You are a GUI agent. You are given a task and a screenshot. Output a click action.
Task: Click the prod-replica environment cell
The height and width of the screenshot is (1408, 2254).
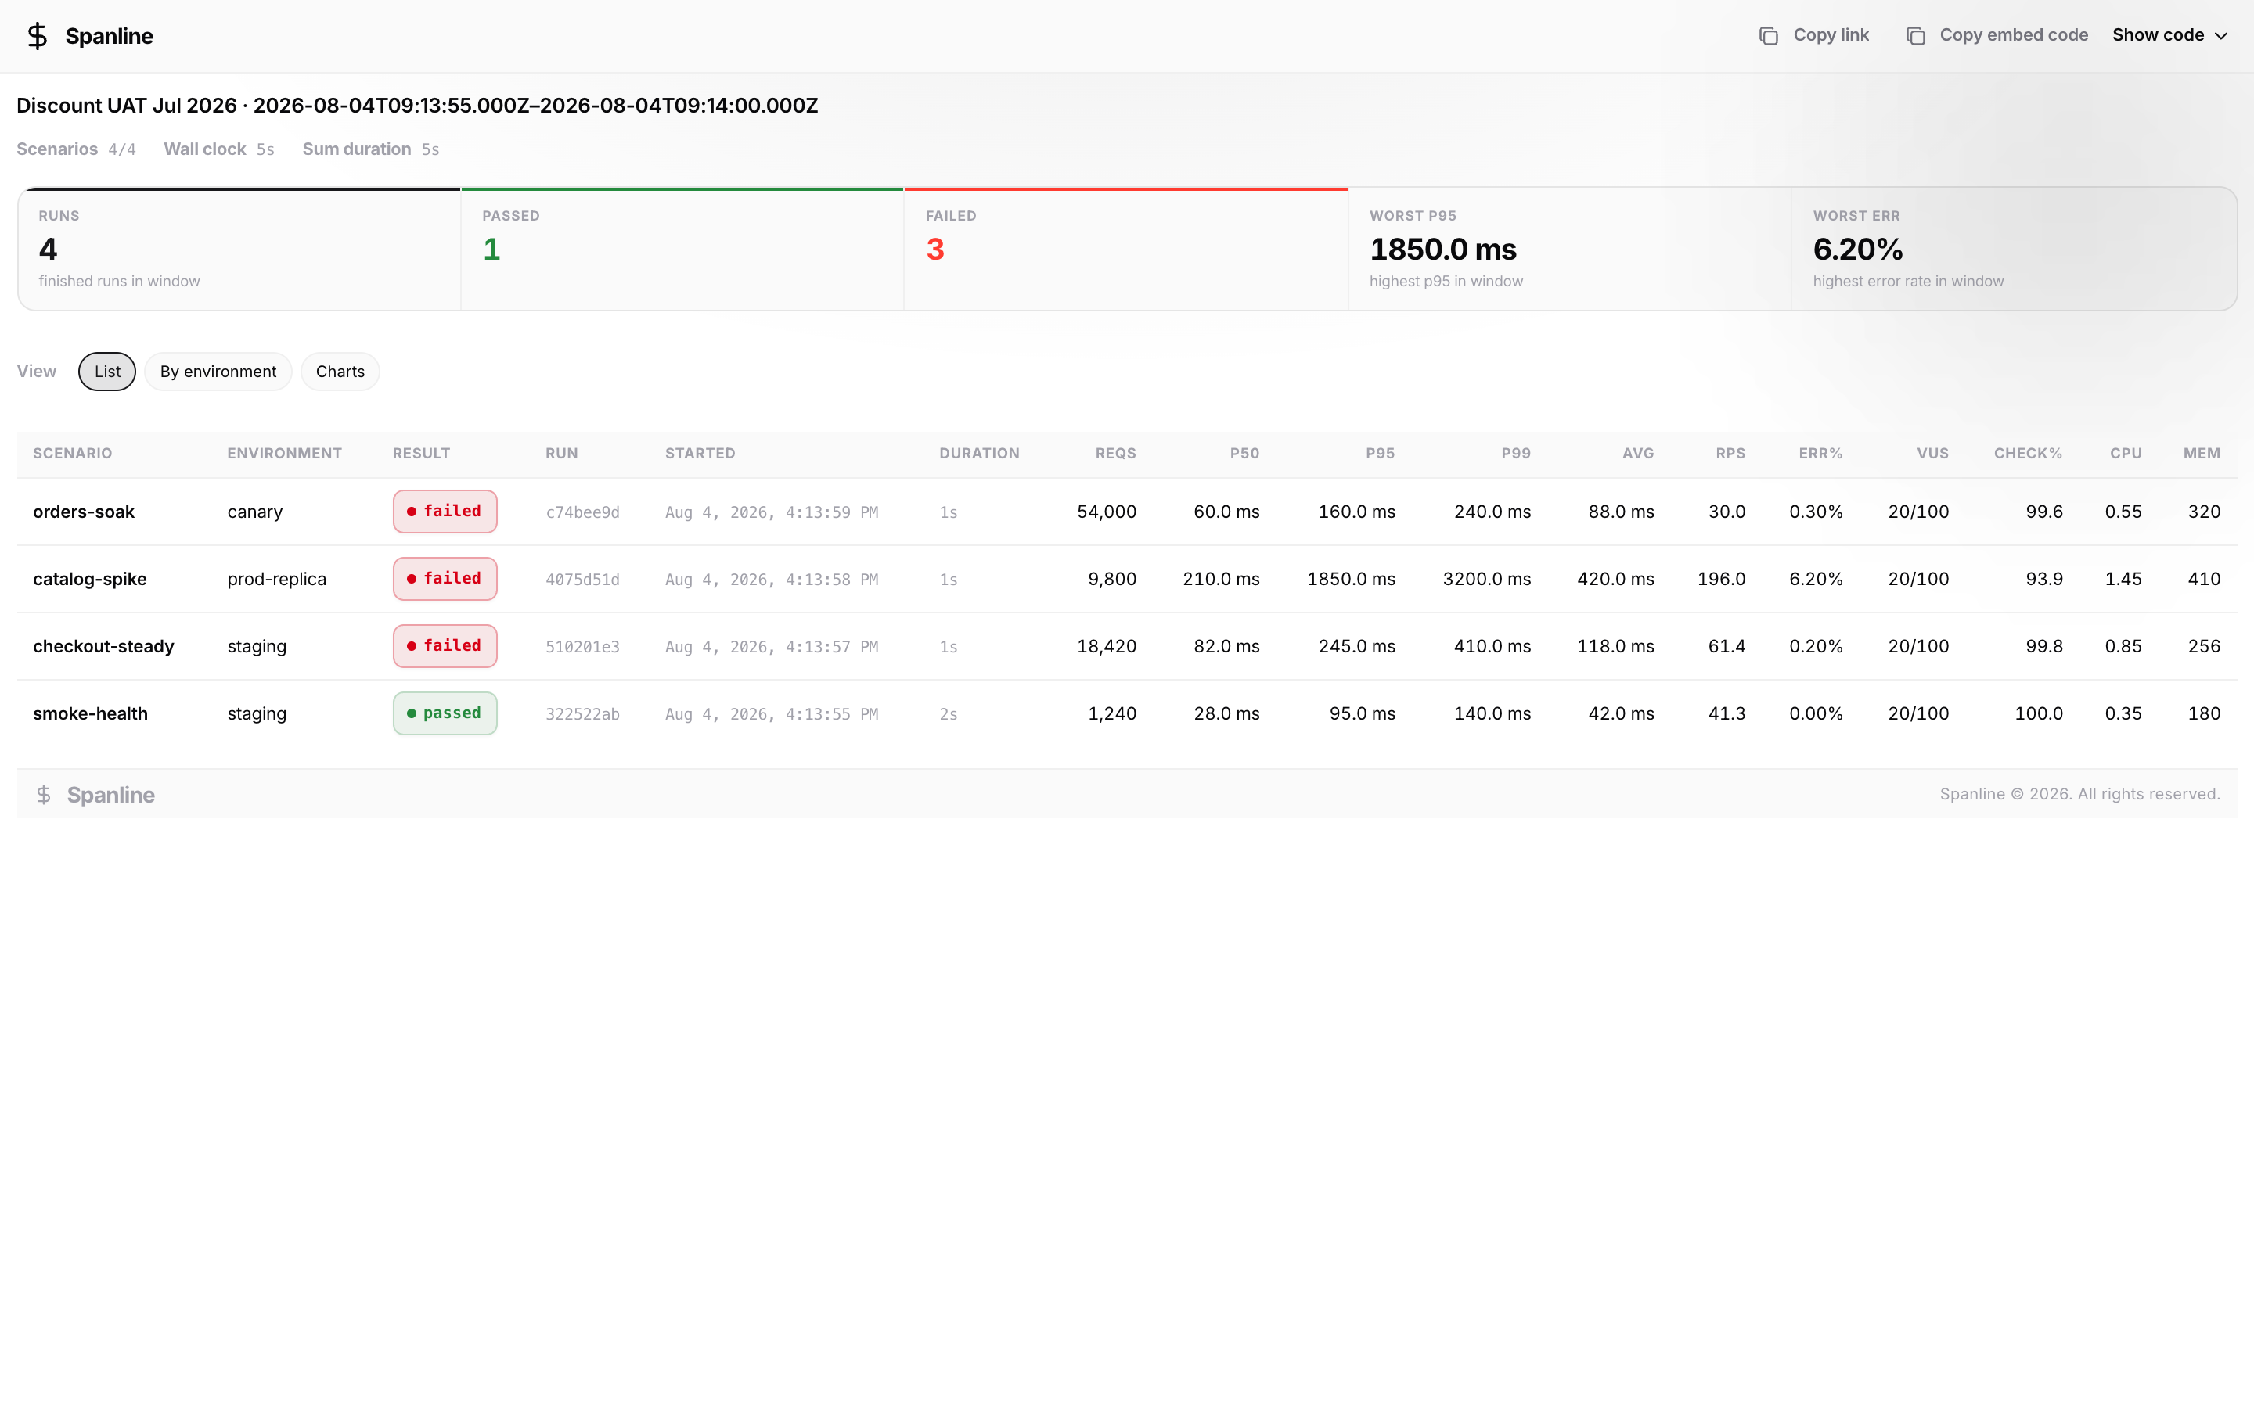[276, 579]
